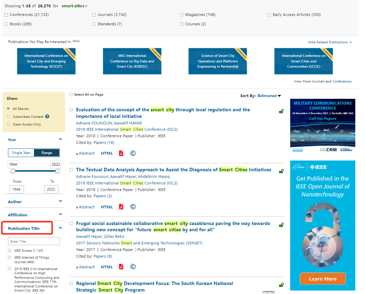Expand the Author filter section

61,201
